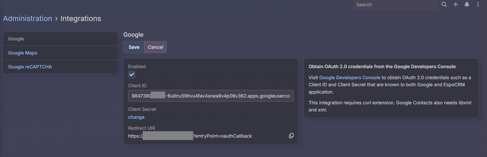487x157 pixels.
Task: Save the Google integration settings
Action: (x=134, y=47)
